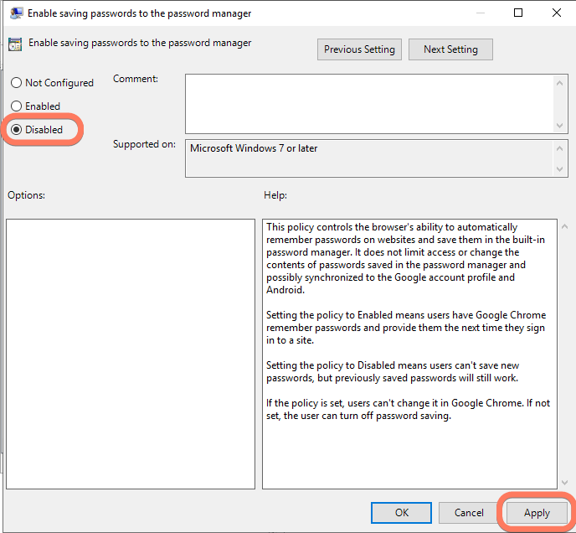The height and width of the screenshot is (533, 576).
Task: Minimize the policy dialog window
Action: click(x=480, y=13)
